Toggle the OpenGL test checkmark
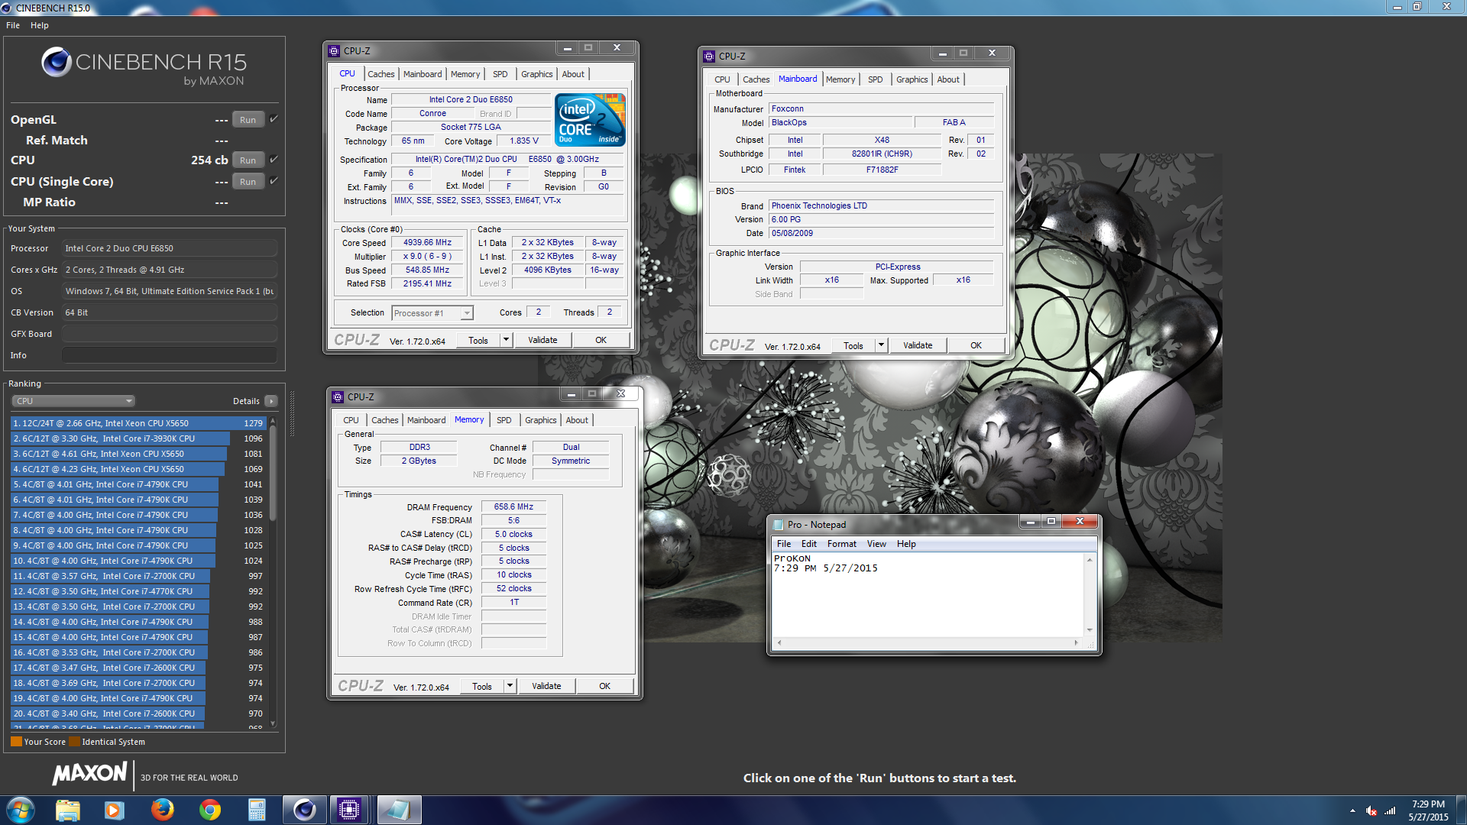 274,119
